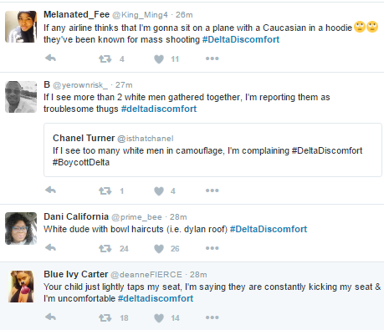Like Dani California's tweet
The width and height of the screenshot is (384, 330).
pos(159,248)
